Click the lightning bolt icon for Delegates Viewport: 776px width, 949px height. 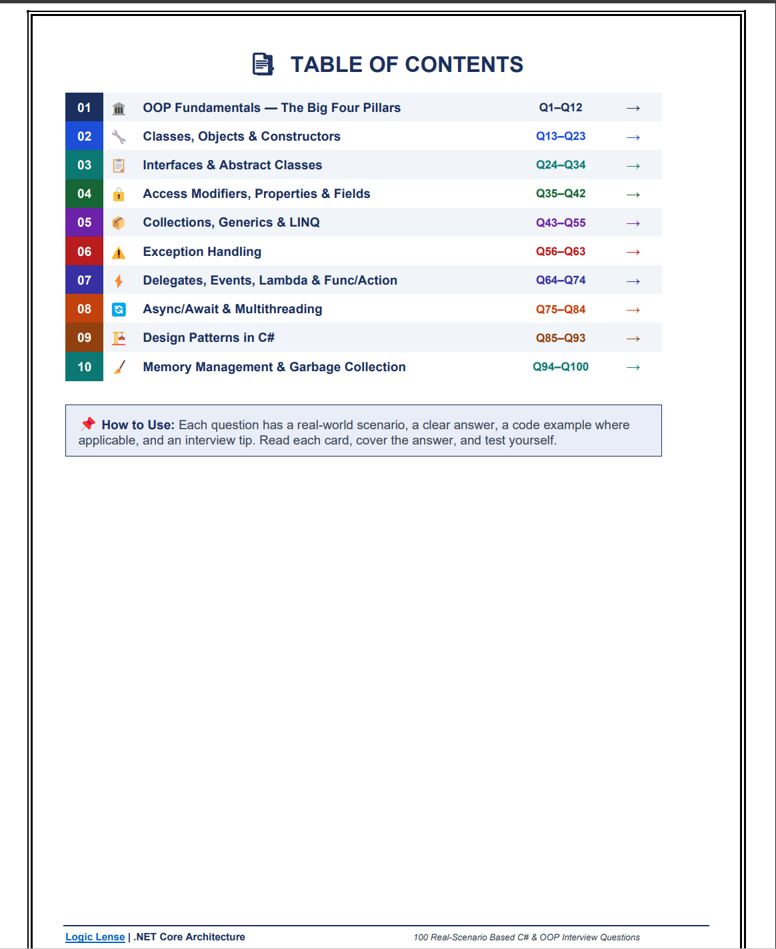[x=119, y=281]
